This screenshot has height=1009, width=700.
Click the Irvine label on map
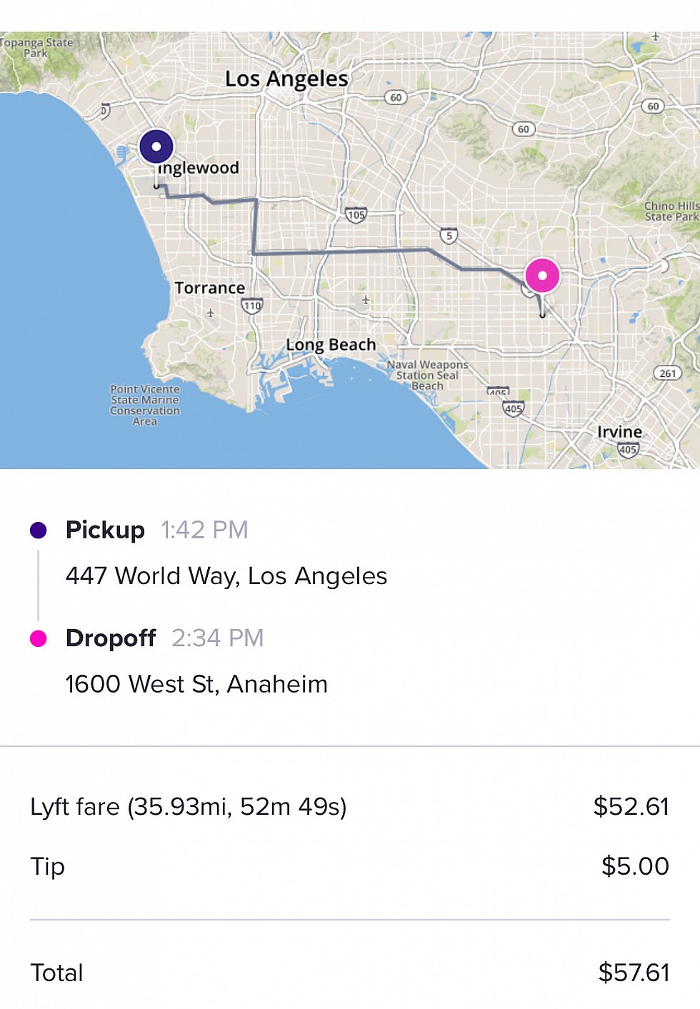(x=619, y=432)
